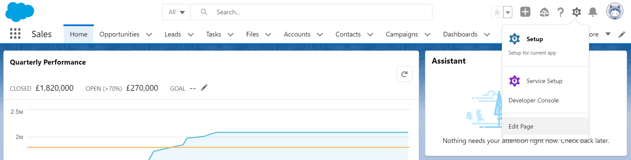This screenshot has width=631, height=160.
Task: Expand the Leads tab chevron
Action: (191, 34)
